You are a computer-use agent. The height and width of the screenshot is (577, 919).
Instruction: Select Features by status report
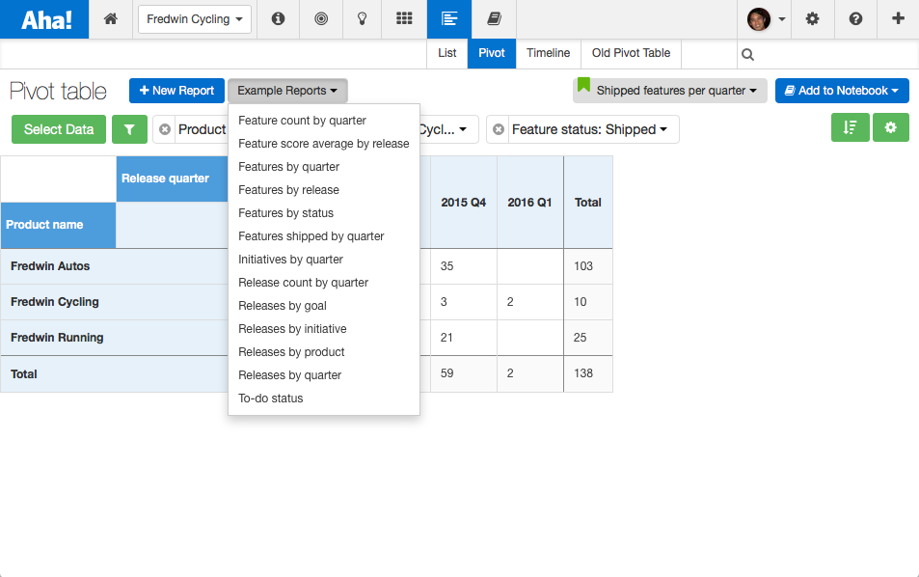pos(323,213)
